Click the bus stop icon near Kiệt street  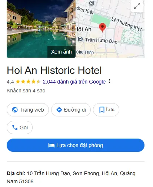click(92, 3)
